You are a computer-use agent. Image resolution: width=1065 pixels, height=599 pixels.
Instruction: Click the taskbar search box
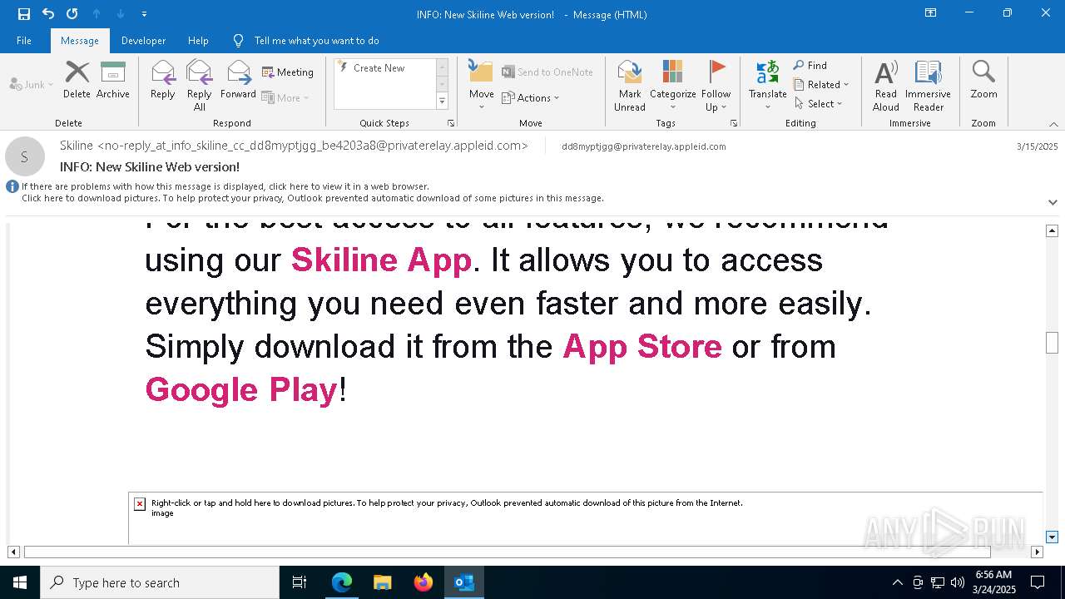pos(160,582)
